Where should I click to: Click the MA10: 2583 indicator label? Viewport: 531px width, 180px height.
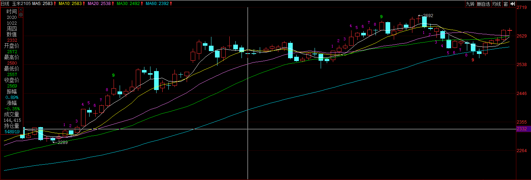[x=70, y=4]
